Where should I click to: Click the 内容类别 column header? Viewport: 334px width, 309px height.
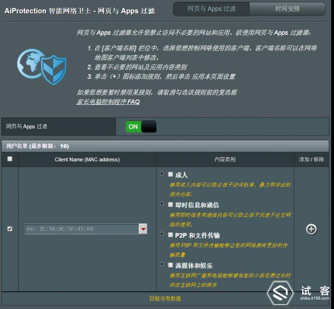225,159
